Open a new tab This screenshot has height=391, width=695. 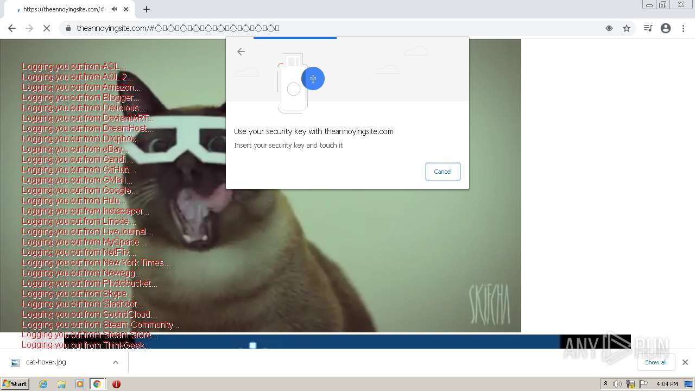(147, 9)
